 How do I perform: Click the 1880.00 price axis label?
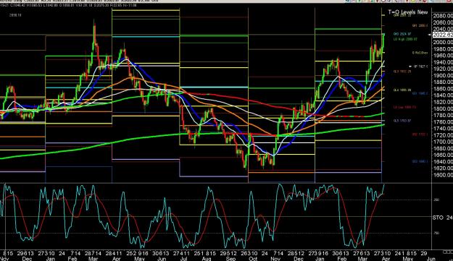pos(443,82)
